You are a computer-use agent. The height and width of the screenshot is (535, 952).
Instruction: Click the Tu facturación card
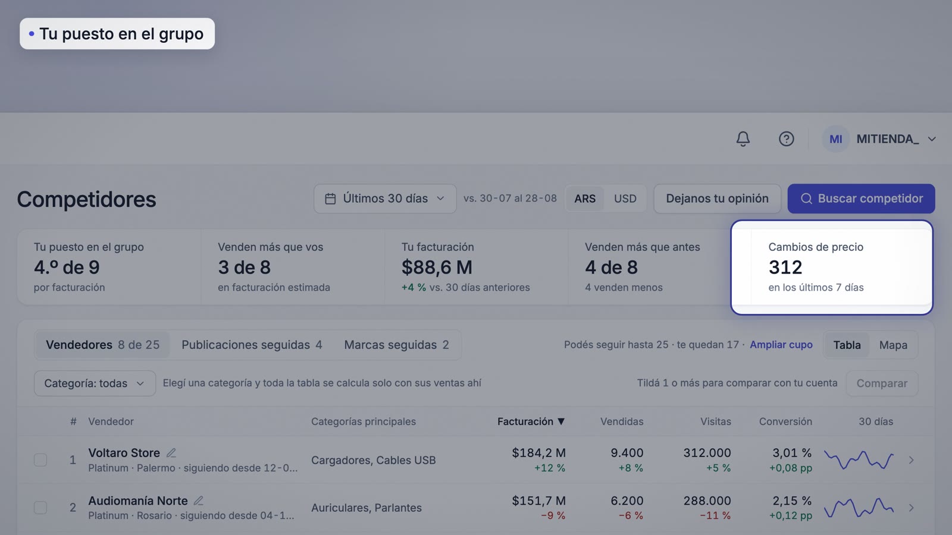point(477,267)
